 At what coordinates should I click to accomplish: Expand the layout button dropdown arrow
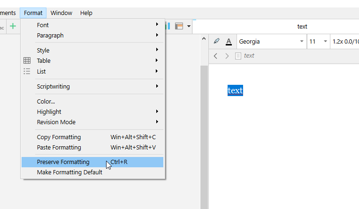189,26
